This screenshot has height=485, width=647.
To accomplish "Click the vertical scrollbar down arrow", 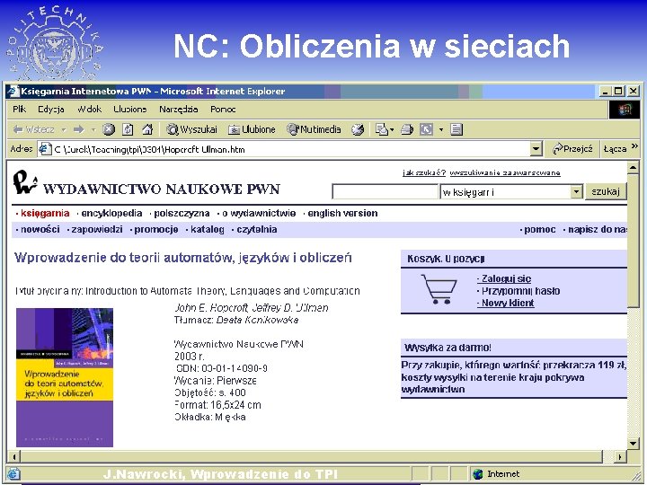I will tap(633, 444).
